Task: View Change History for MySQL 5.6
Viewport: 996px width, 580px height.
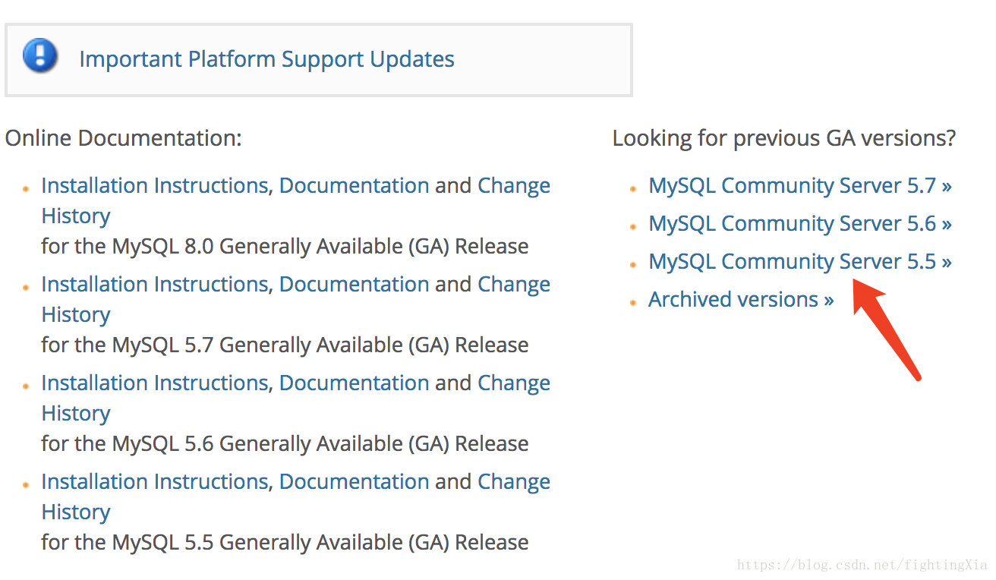Action: pyautogui.click(x=513, y=383)
